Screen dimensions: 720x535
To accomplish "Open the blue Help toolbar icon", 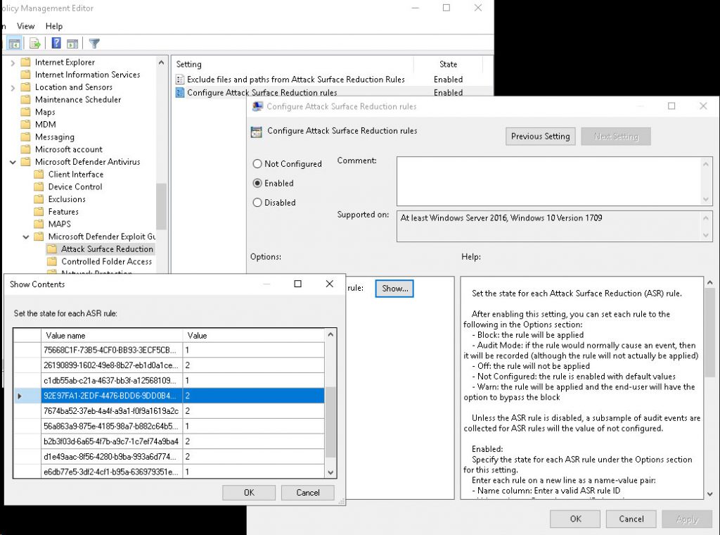I will (56, 43).
